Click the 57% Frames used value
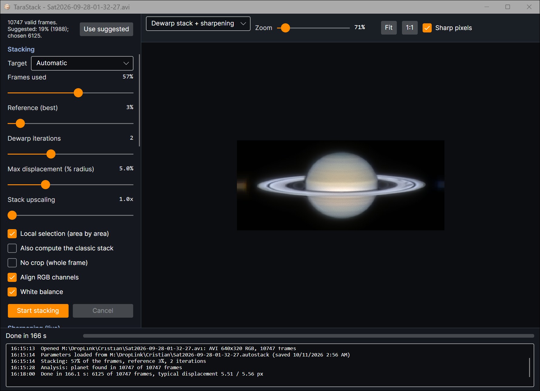This screenshot has height=391, width=540. pos(128,77)
